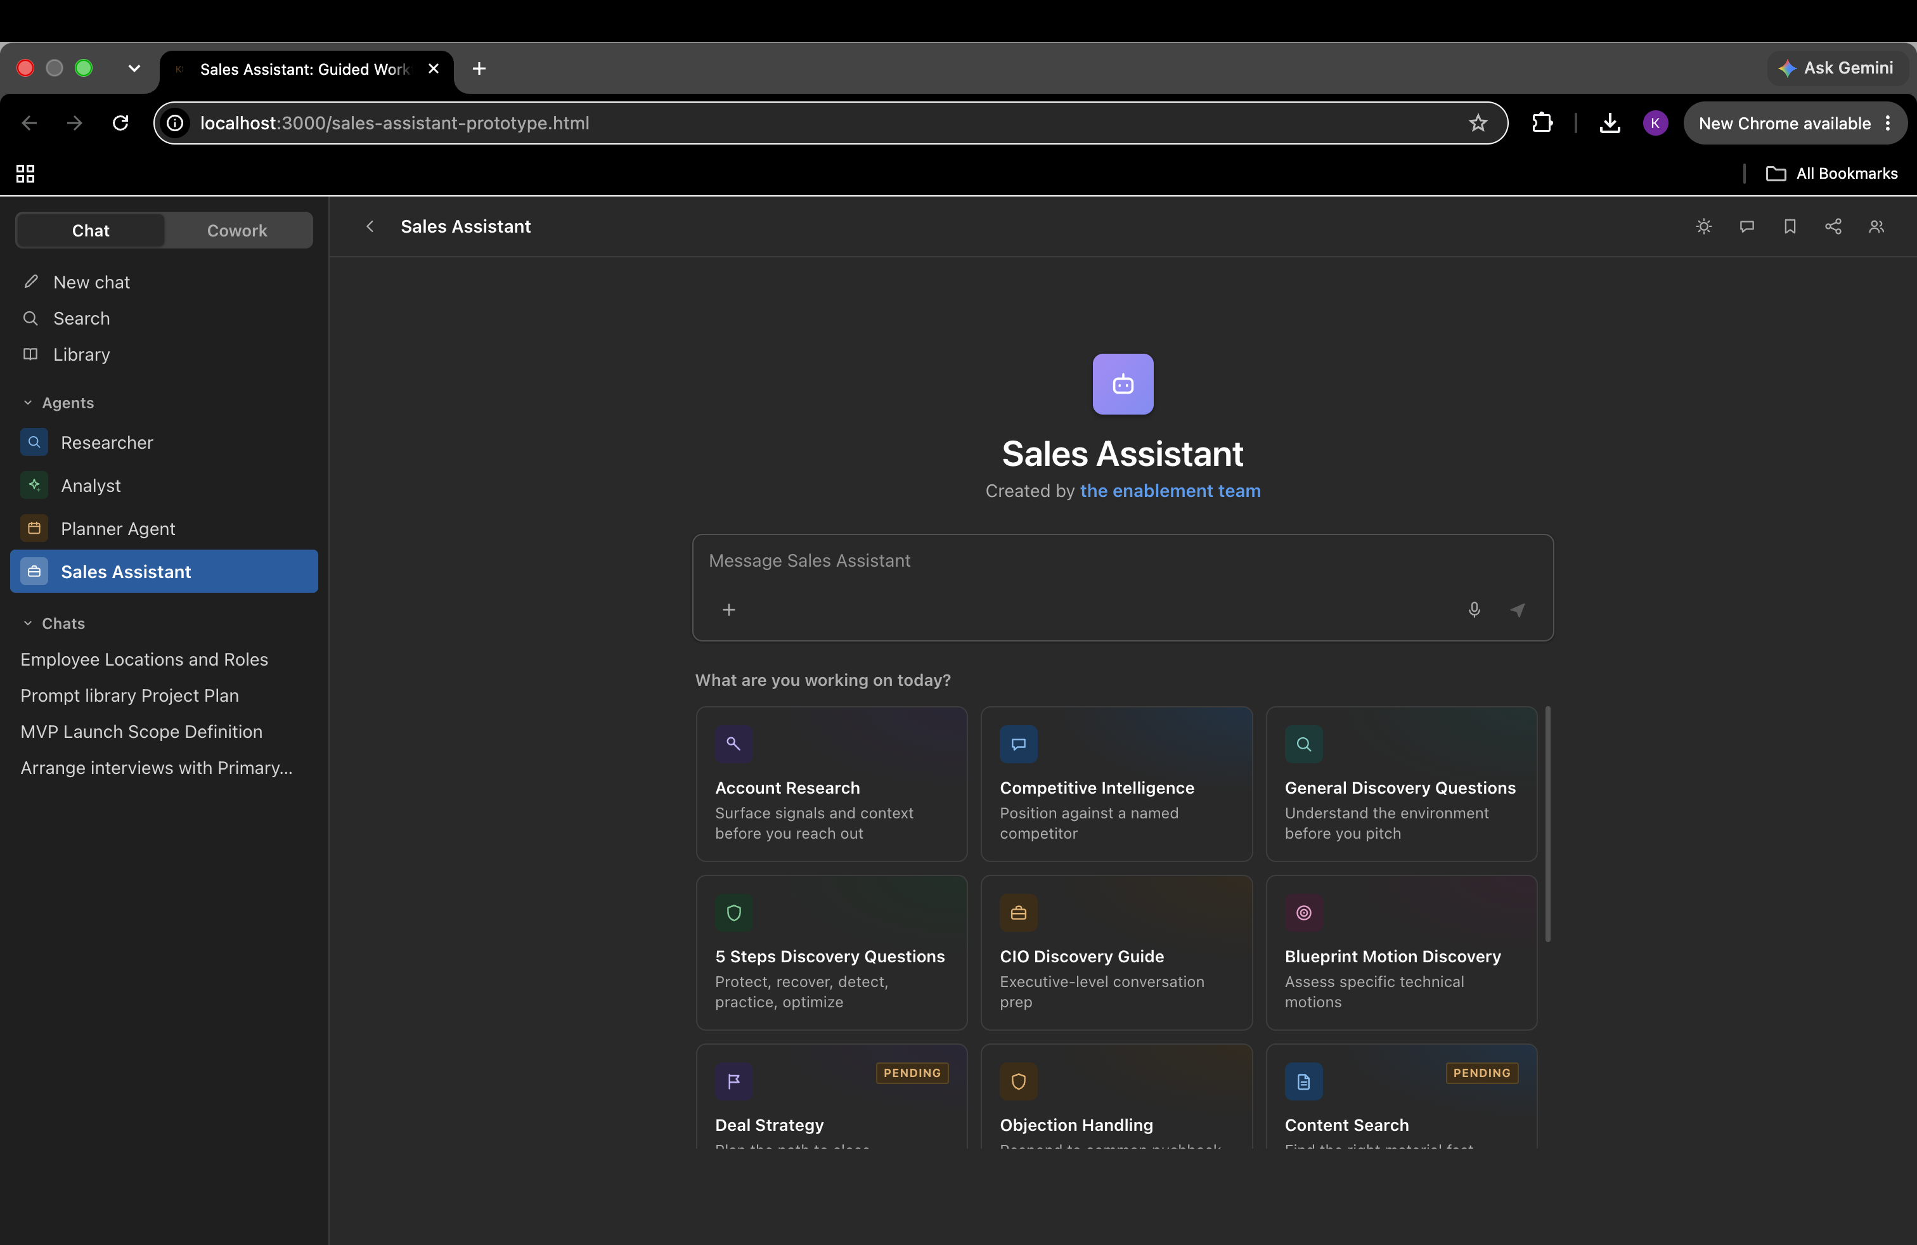
Task: Select the Account Research card title
Action: [x=788, y=787]
